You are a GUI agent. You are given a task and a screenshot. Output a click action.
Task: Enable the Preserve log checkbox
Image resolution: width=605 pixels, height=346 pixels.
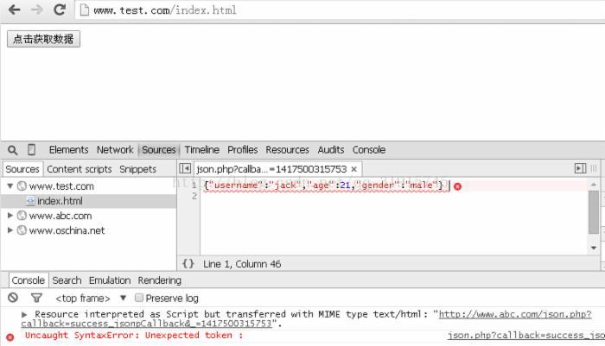[139, 298]
